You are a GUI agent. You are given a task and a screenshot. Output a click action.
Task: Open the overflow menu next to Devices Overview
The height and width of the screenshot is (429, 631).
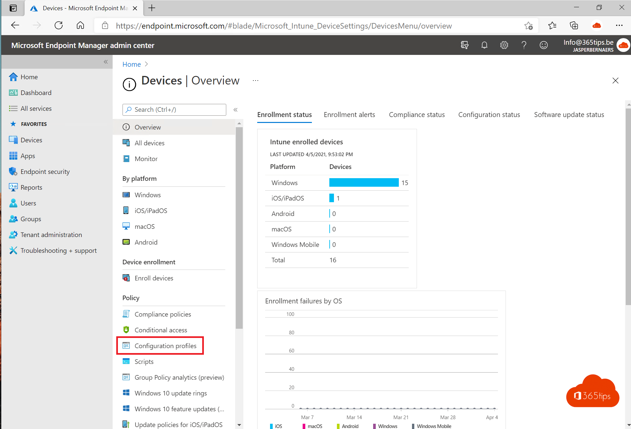pos(255,80)
